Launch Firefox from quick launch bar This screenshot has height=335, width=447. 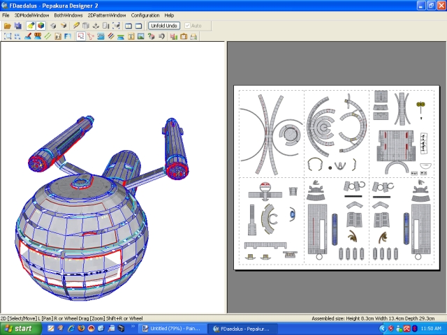pos(81,329)
